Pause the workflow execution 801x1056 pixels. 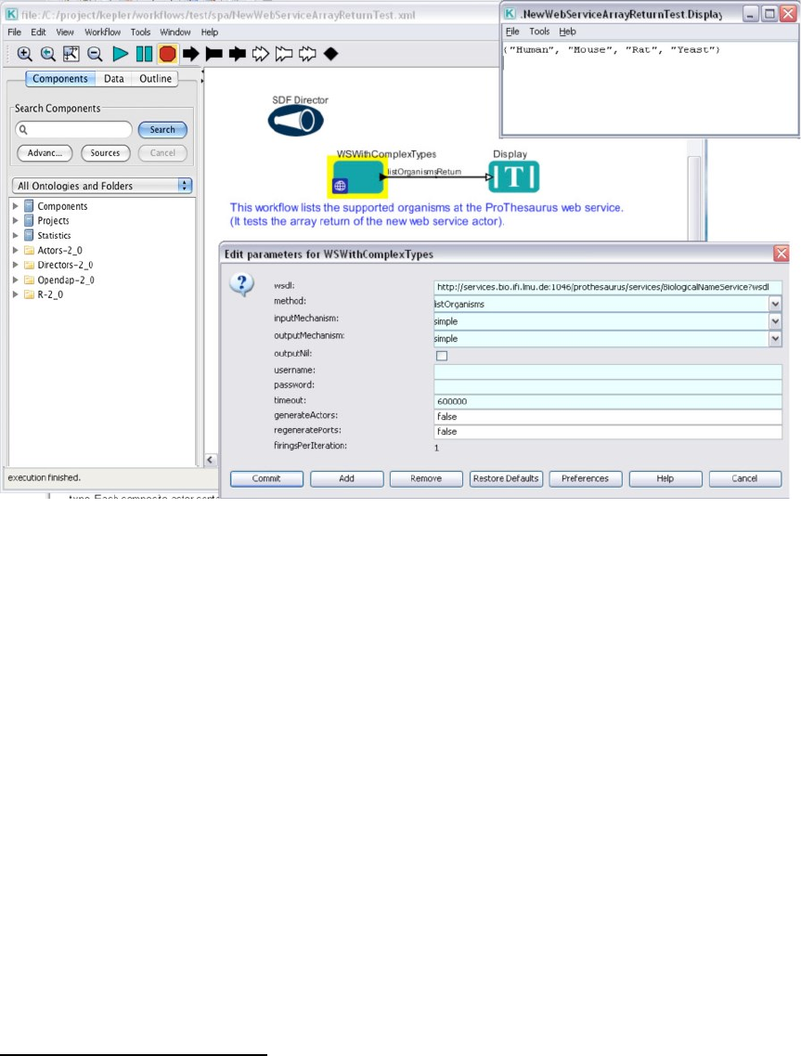[x=144, y=54]
